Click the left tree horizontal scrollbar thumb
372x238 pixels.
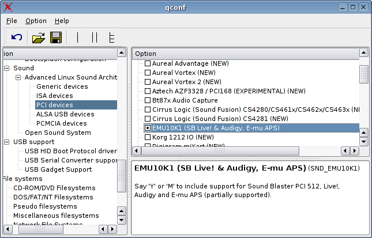[41, 229]
